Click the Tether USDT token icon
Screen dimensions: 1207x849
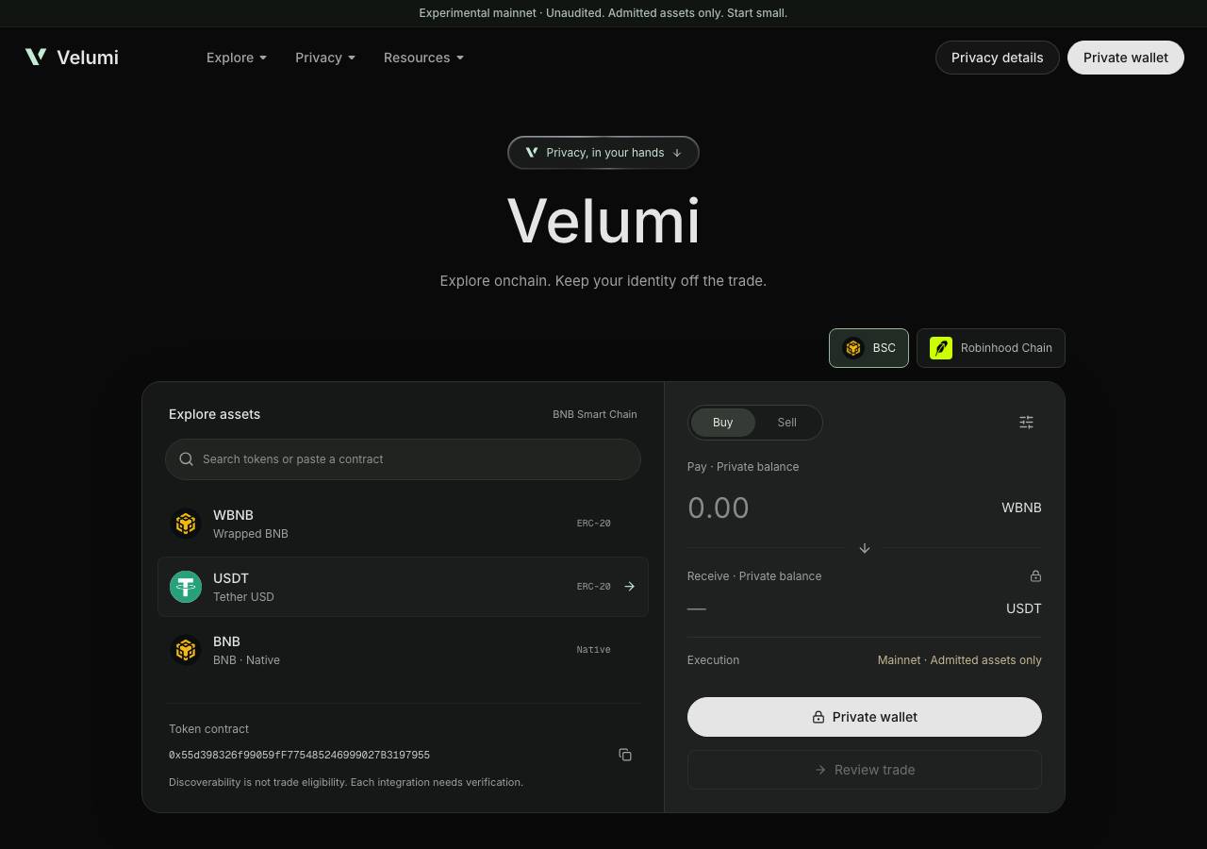tap(186, 587)
